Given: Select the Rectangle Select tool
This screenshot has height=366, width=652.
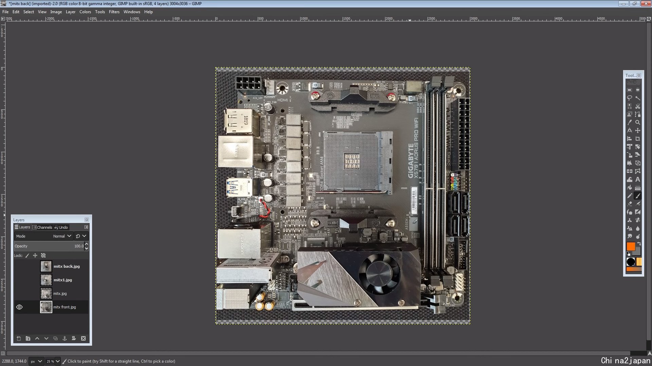Looking at the screenshot, I should coord(629,90).
